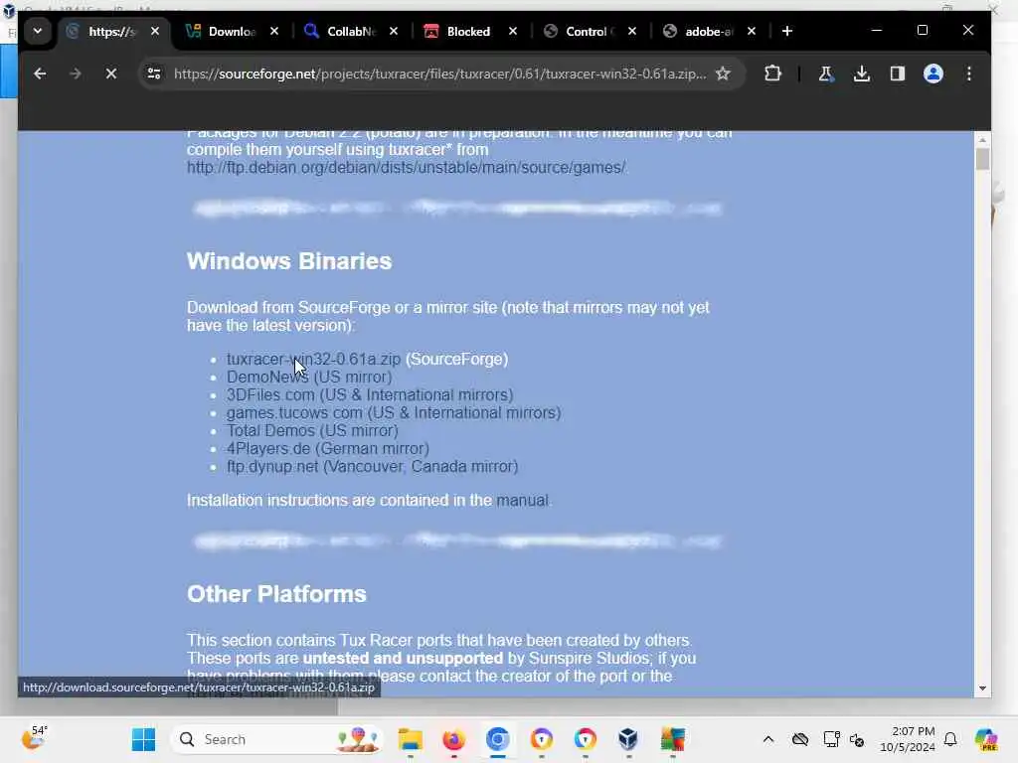
Task: Click the scrollbar up arrow
Action: (982, 139)
